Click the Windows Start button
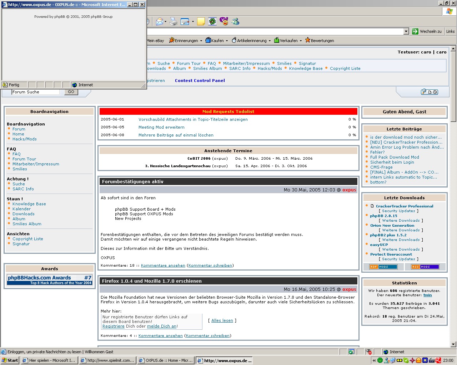The image size is (457, 365). point(10,360)
